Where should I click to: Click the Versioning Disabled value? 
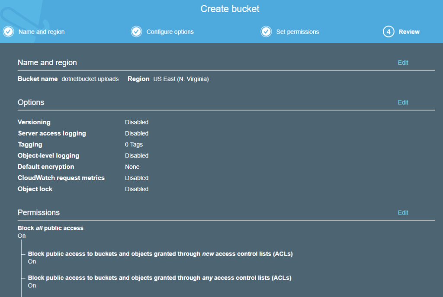[x=137, y=122]
